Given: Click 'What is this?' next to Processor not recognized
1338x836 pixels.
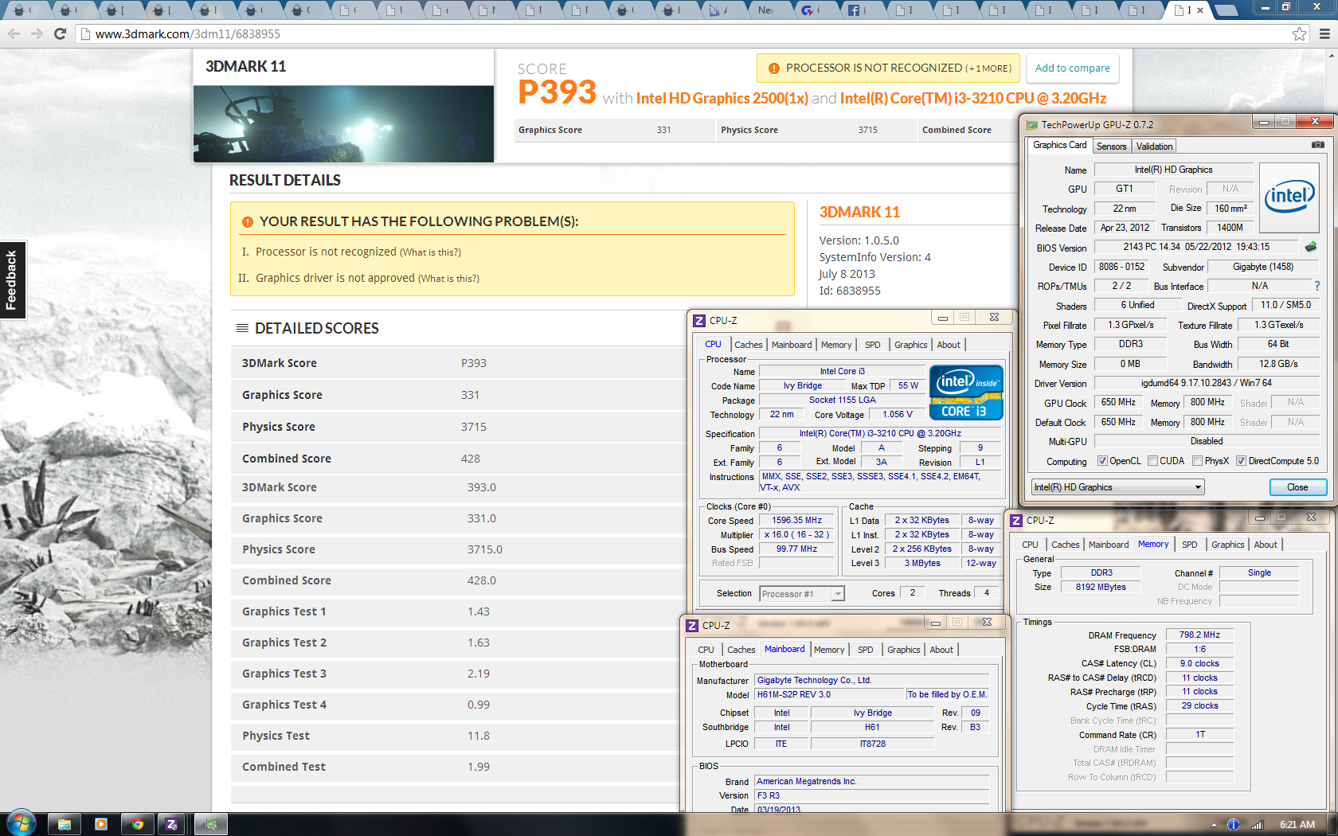Looking at the screenshot, I should pyautogui.click(x=430, y=252).
